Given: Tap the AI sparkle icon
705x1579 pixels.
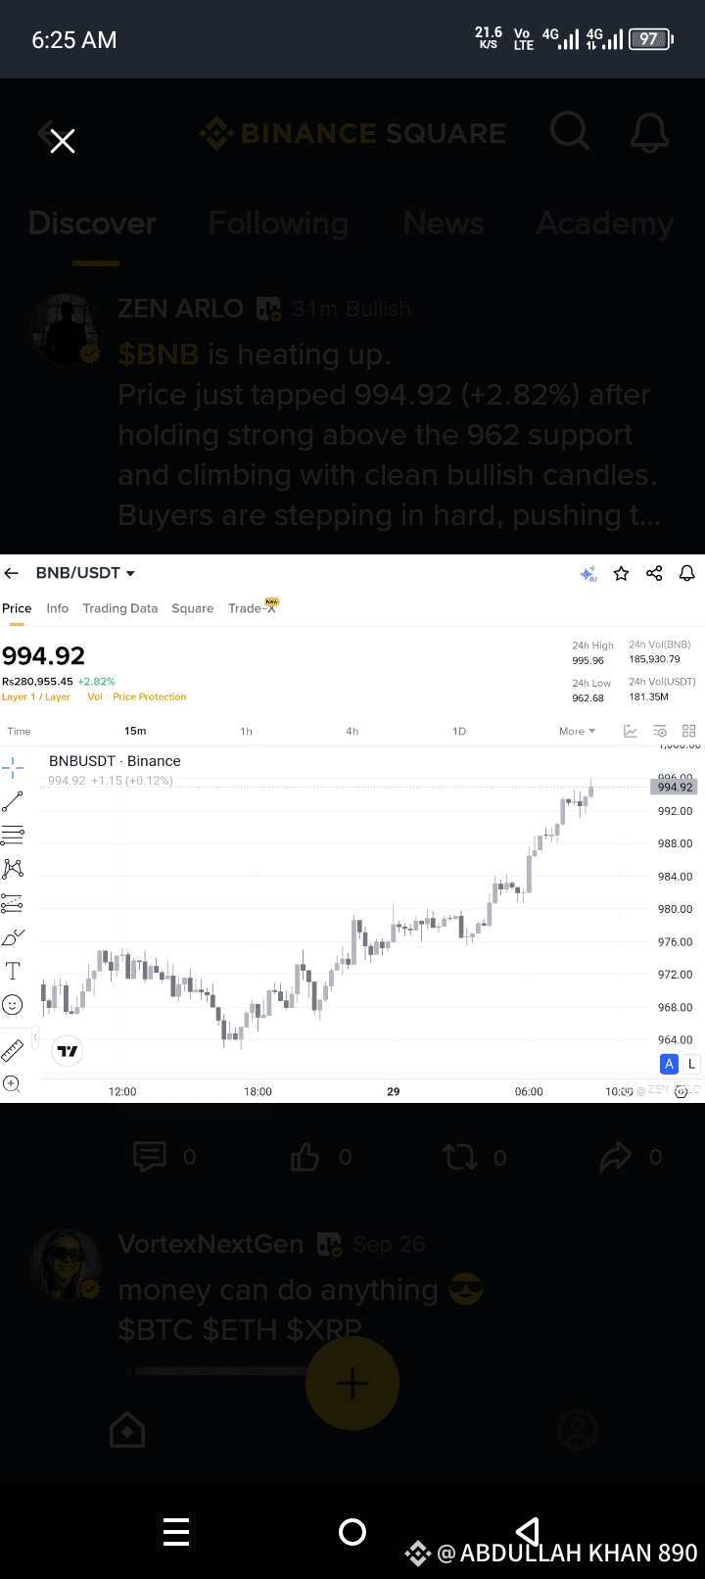Looking at the screenshot, I should pyautogui.click(x=588, y=574).
